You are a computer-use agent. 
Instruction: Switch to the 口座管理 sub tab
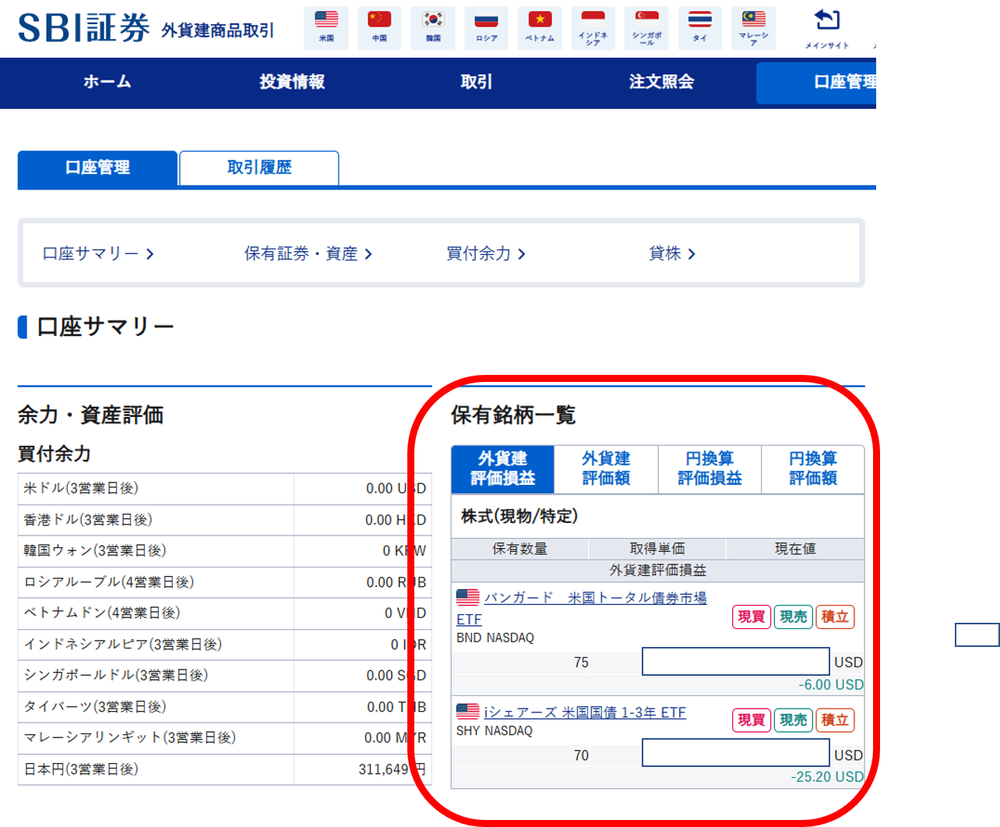click(x=97, y=168)
